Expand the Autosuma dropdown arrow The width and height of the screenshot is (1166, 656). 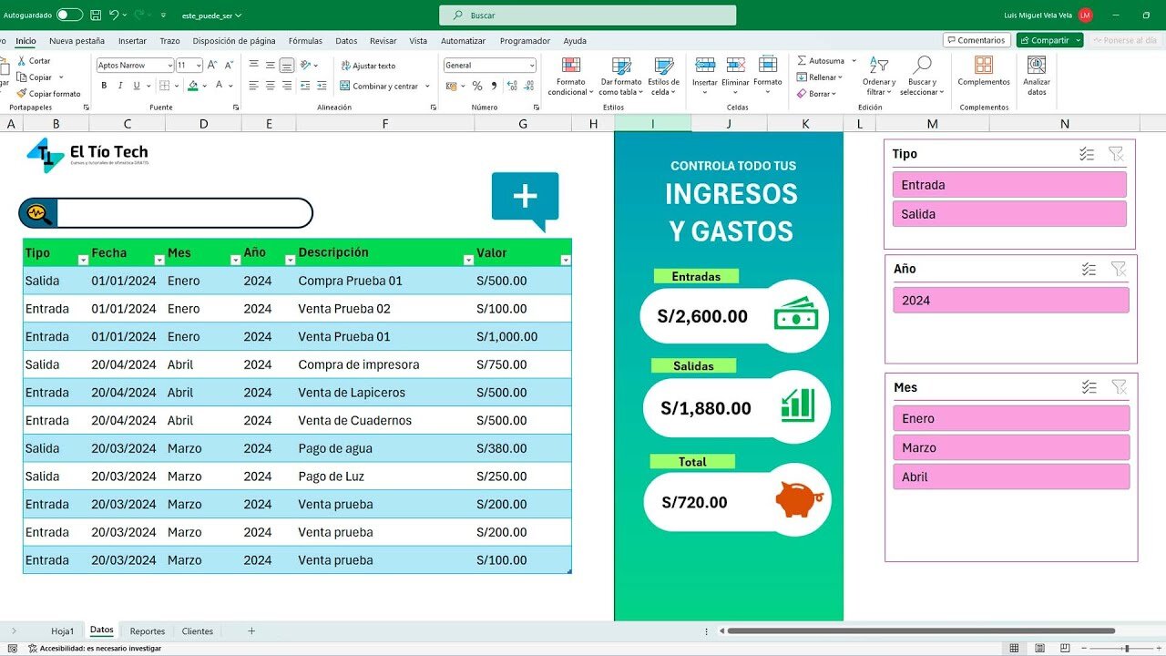pyautogui.click(x=854, y=61)
